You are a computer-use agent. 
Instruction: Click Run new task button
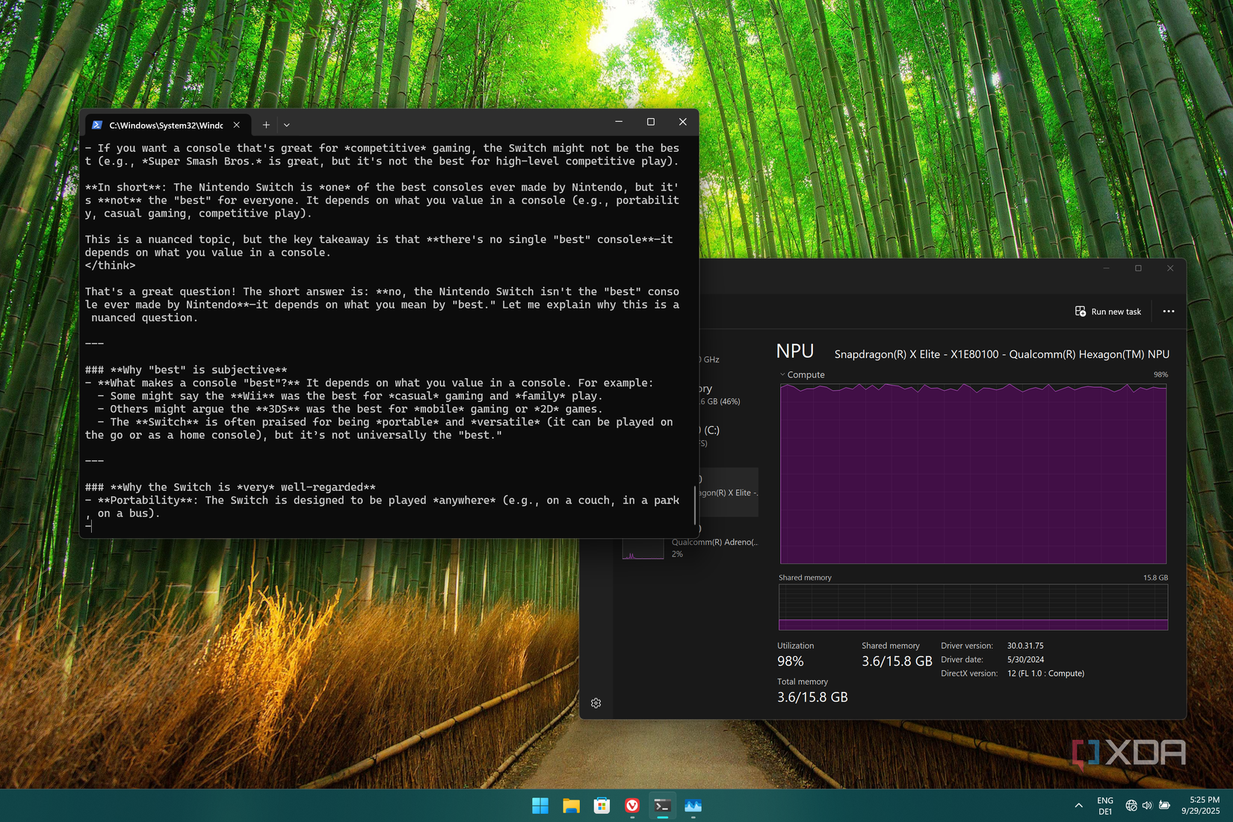click(x=1108, y=312)
